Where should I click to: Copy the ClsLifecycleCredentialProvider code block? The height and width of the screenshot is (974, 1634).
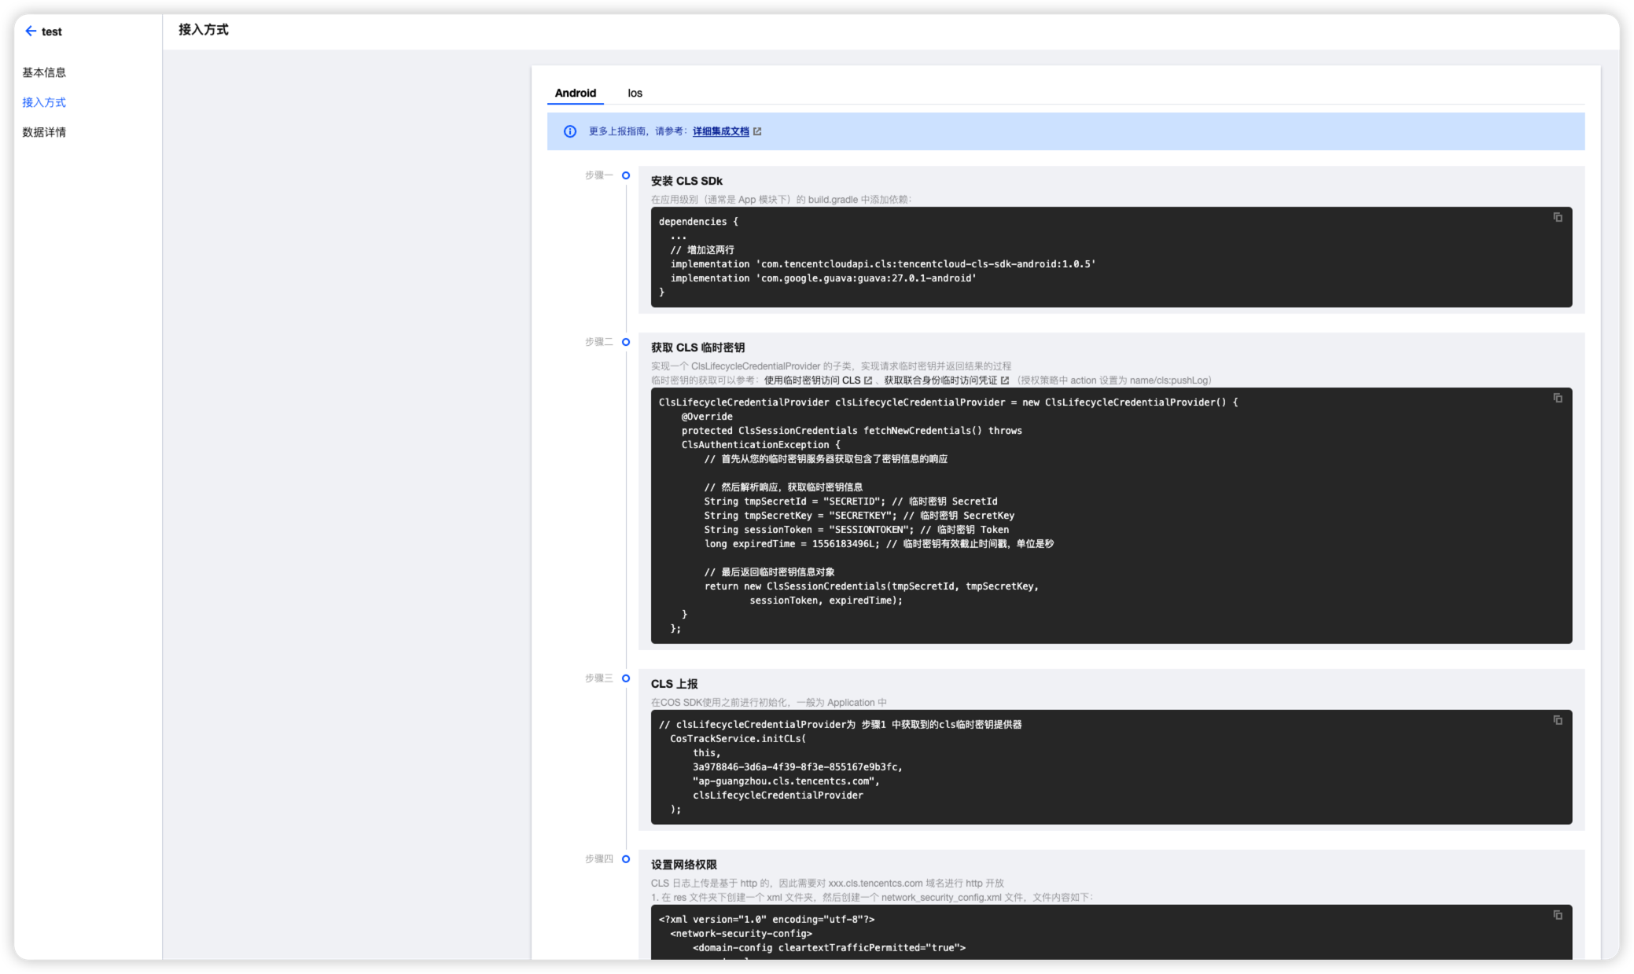(1558, 398)
